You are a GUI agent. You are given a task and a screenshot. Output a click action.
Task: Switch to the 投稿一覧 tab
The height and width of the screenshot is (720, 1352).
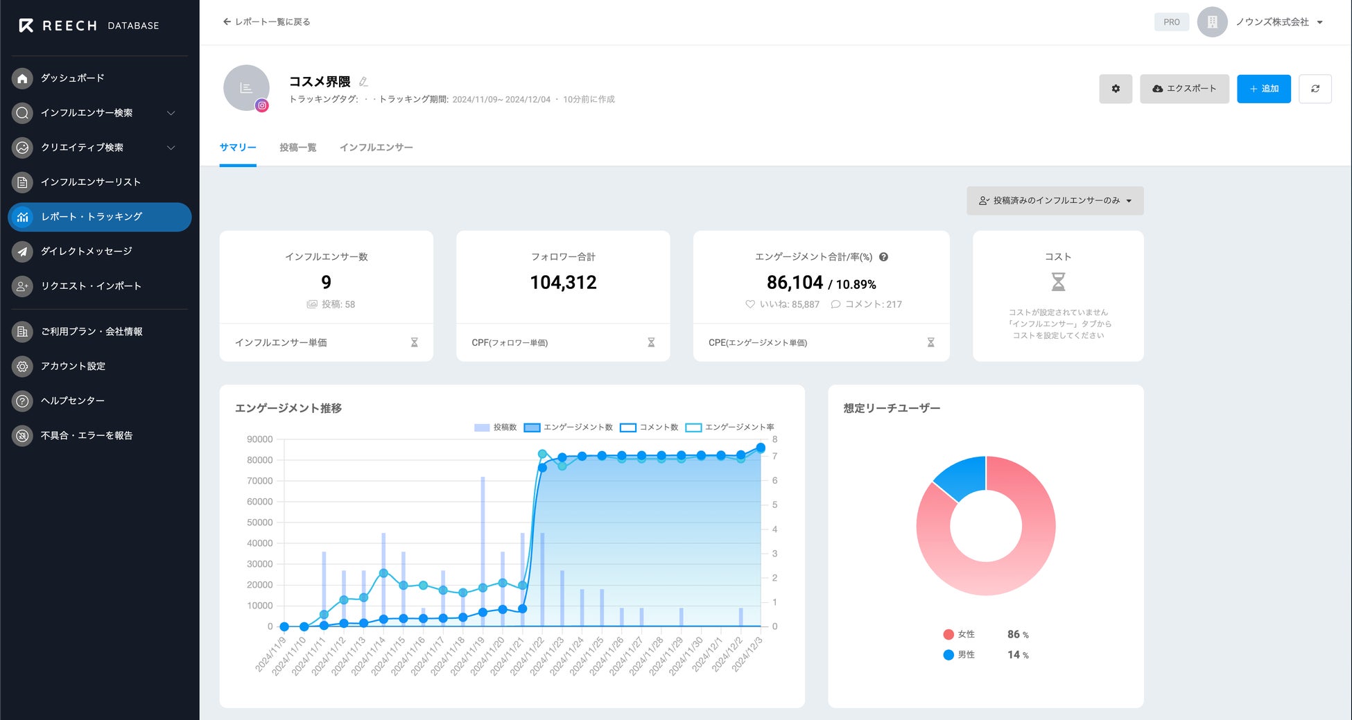298,148
